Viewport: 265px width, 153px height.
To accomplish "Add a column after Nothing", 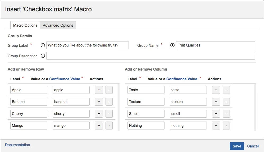I will (x=216, y=126).
